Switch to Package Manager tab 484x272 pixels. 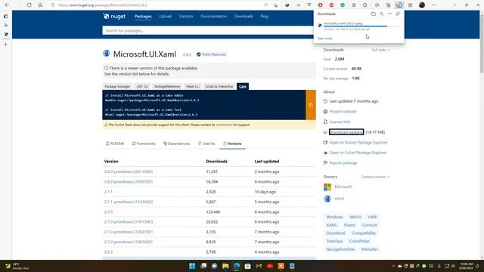(x=117, y=86)
